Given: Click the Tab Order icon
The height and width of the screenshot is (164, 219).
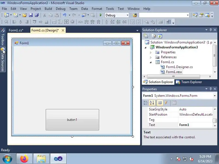Looking at the screenshot, I should [x=168, y=22].
